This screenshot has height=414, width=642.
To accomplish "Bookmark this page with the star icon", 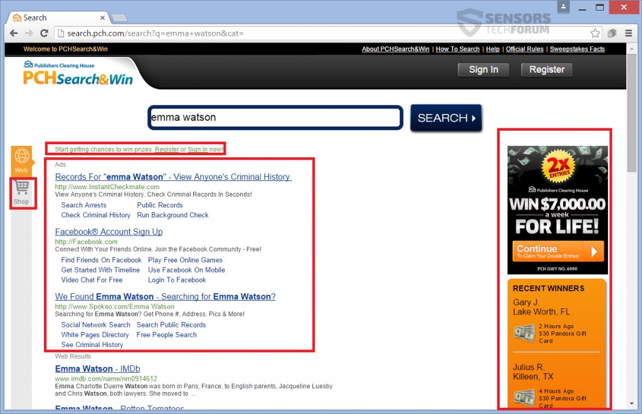I will tap(594, 33).
